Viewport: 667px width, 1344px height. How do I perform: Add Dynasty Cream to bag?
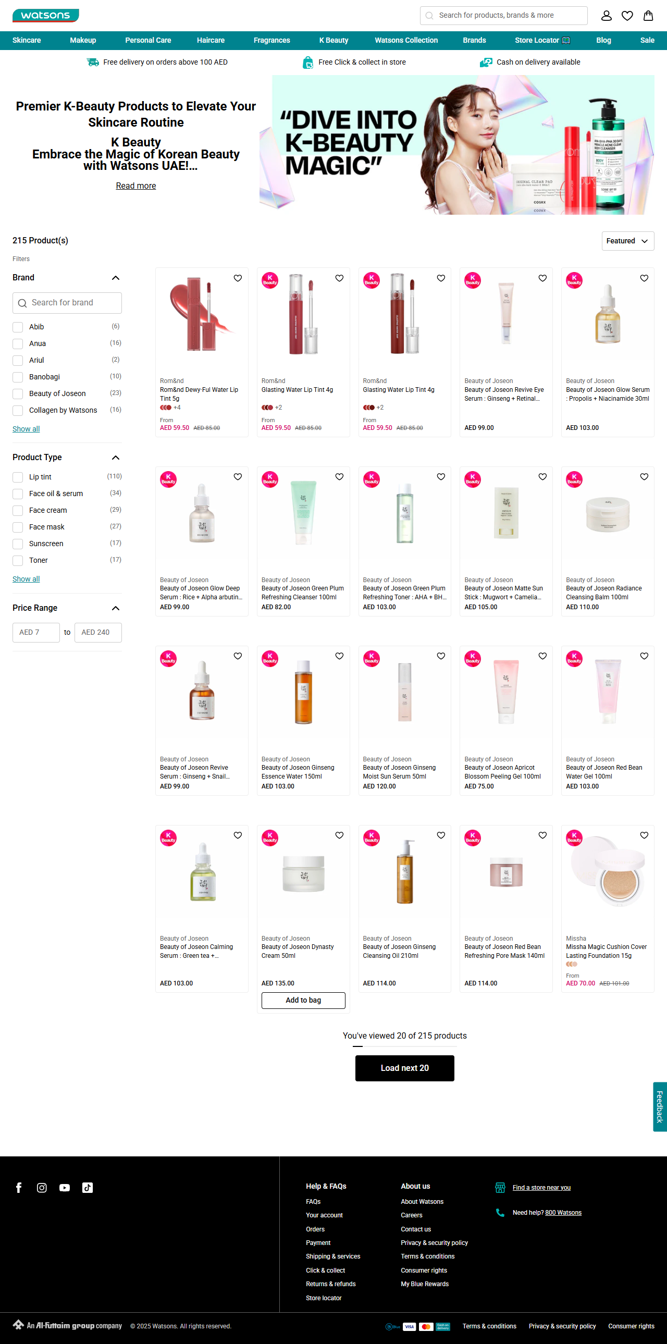point(303,1000)
